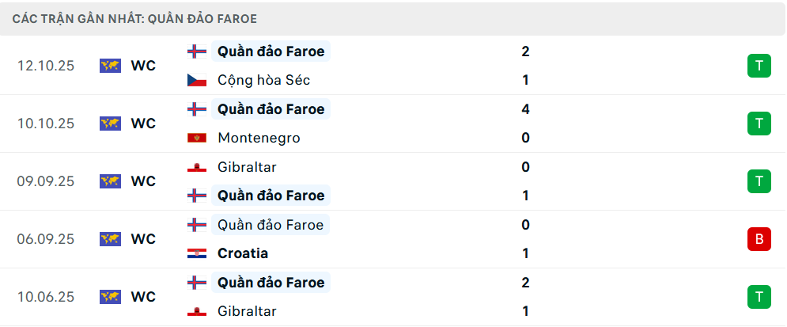
Task: Click Gibraltar flag in 09.09.25 match
Action: pyautogui.click(x=196, y=167)
